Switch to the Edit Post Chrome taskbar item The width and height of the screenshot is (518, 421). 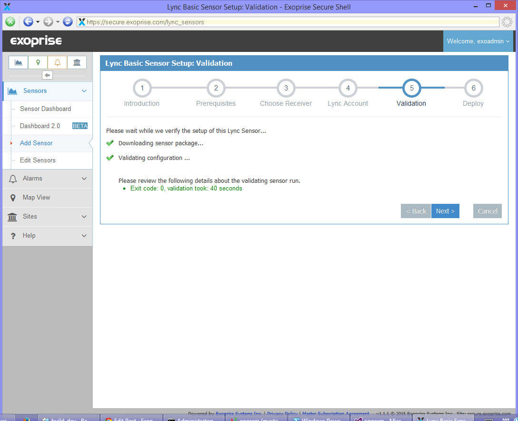pos(131,418)
